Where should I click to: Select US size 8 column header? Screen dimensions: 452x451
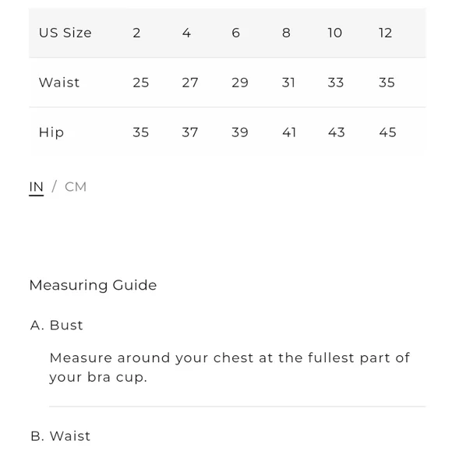(286, 33)
